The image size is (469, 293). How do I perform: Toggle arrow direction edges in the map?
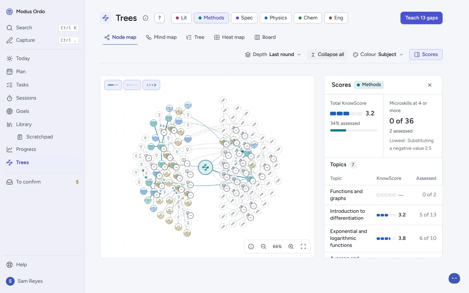151,85
